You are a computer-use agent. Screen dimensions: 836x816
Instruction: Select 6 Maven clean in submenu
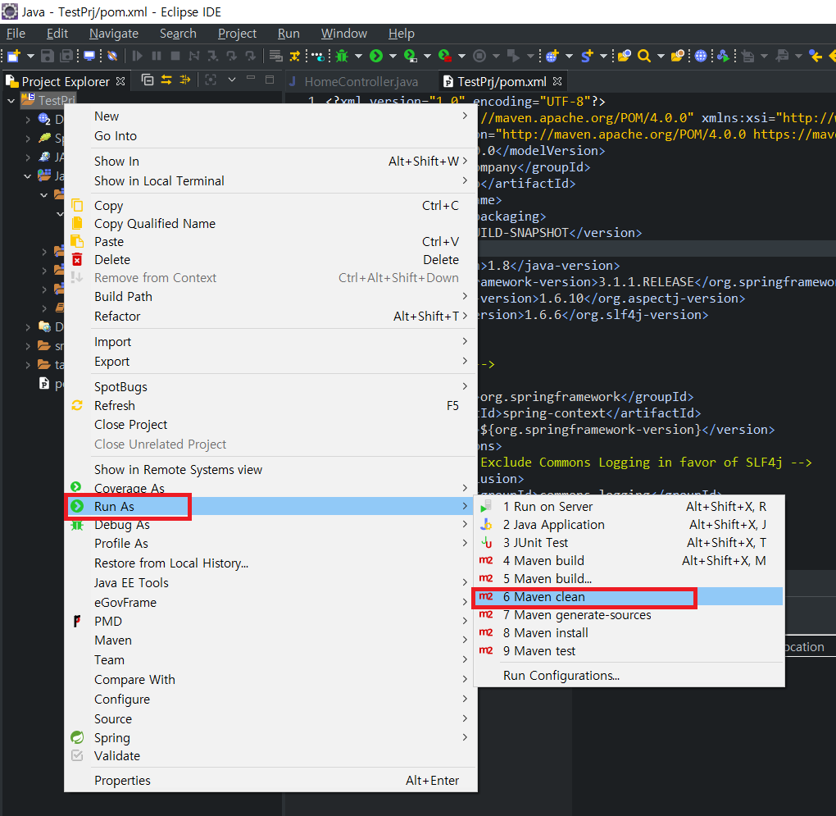629,597
